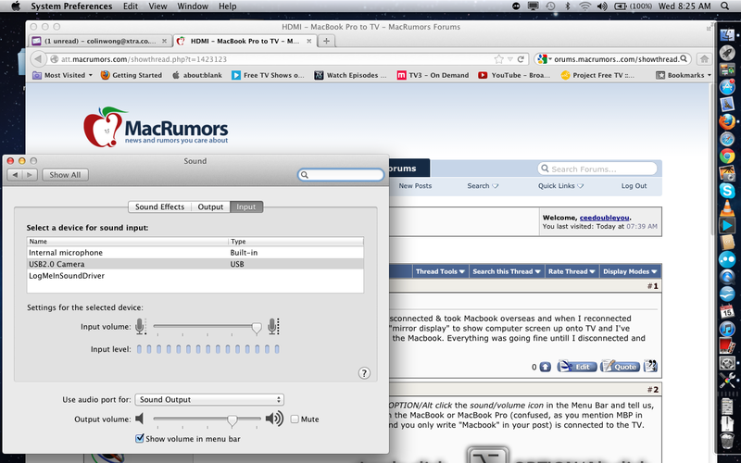Open the Most Visited bookmarks dropdown

[62, 75]
